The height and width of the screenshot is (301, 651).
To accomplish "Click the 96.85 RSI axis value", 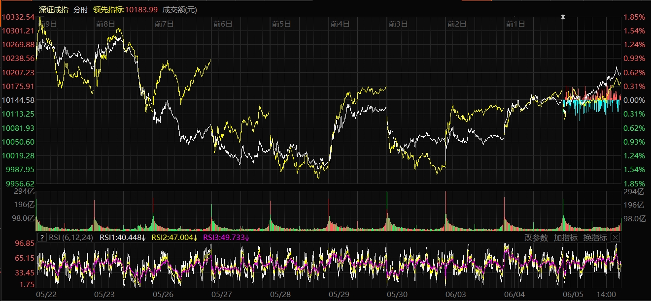I will pos(24,243).
